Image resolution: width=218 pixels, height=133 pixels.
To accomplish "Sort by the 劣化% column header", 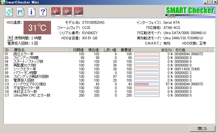I will coord(153,50).
